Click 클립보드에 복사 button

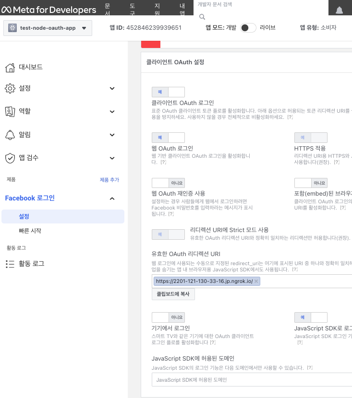173,294
